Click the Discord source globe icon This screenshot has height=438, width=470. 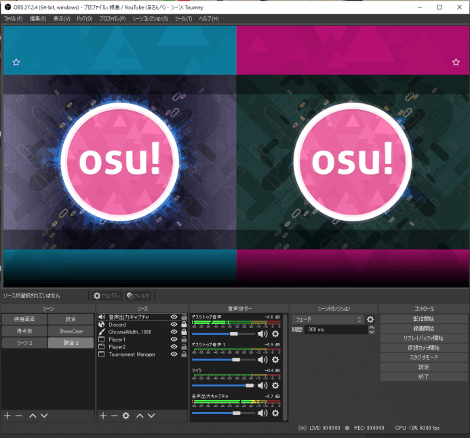(102, 325)
